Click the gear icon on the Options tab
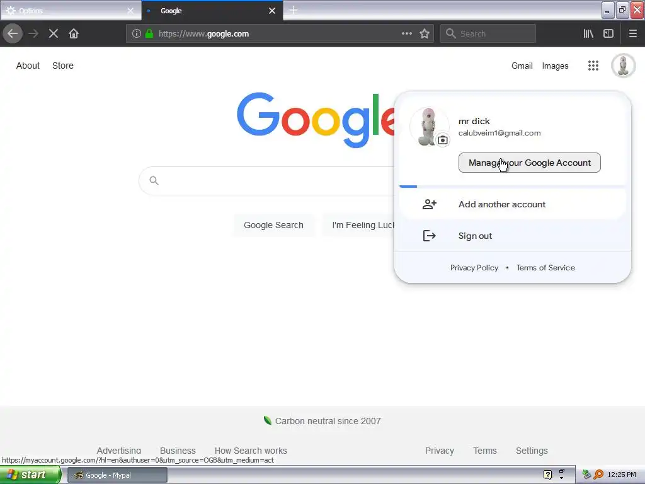The height and width of the screenshot is (484, 645). click(10, 11)
